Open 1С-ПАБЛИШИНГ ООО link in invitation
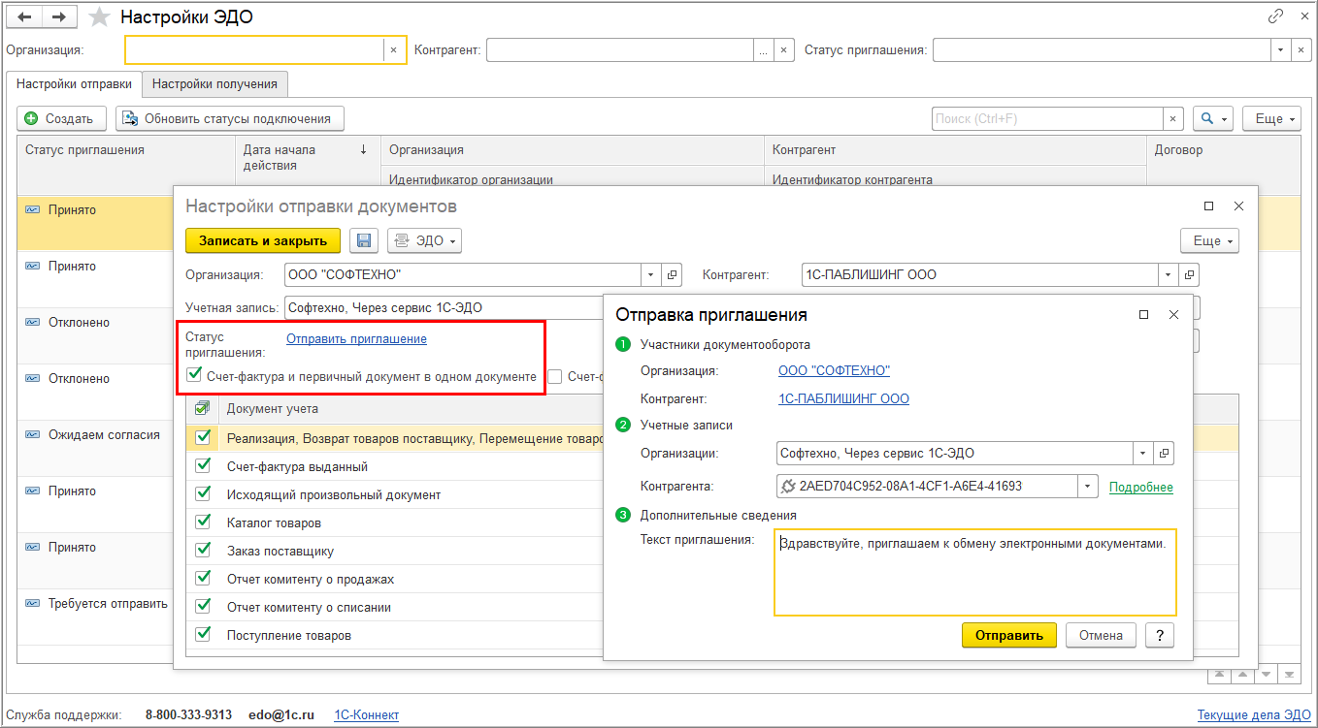The height and width of the screenshot is (728, 1318). point(843,399)
